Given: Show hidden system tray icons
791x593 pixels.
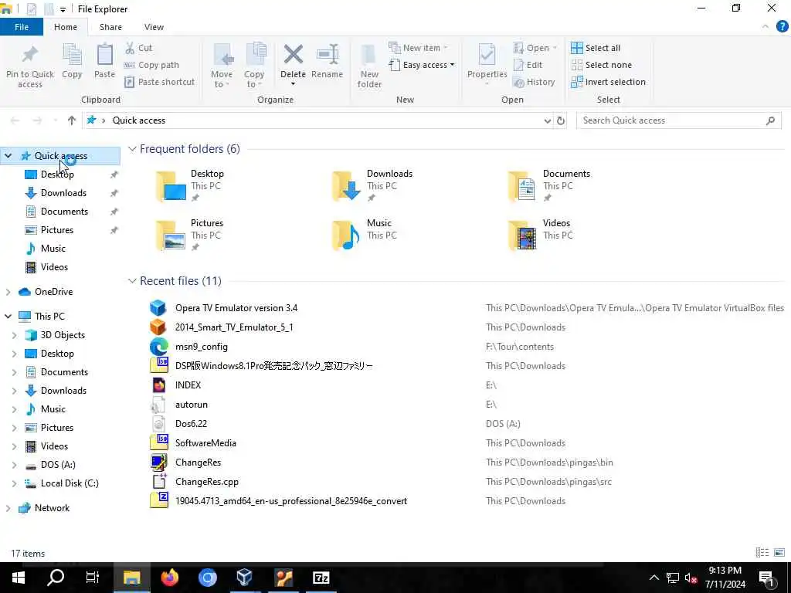Looking at the screenshot, I should coord(654,578).
